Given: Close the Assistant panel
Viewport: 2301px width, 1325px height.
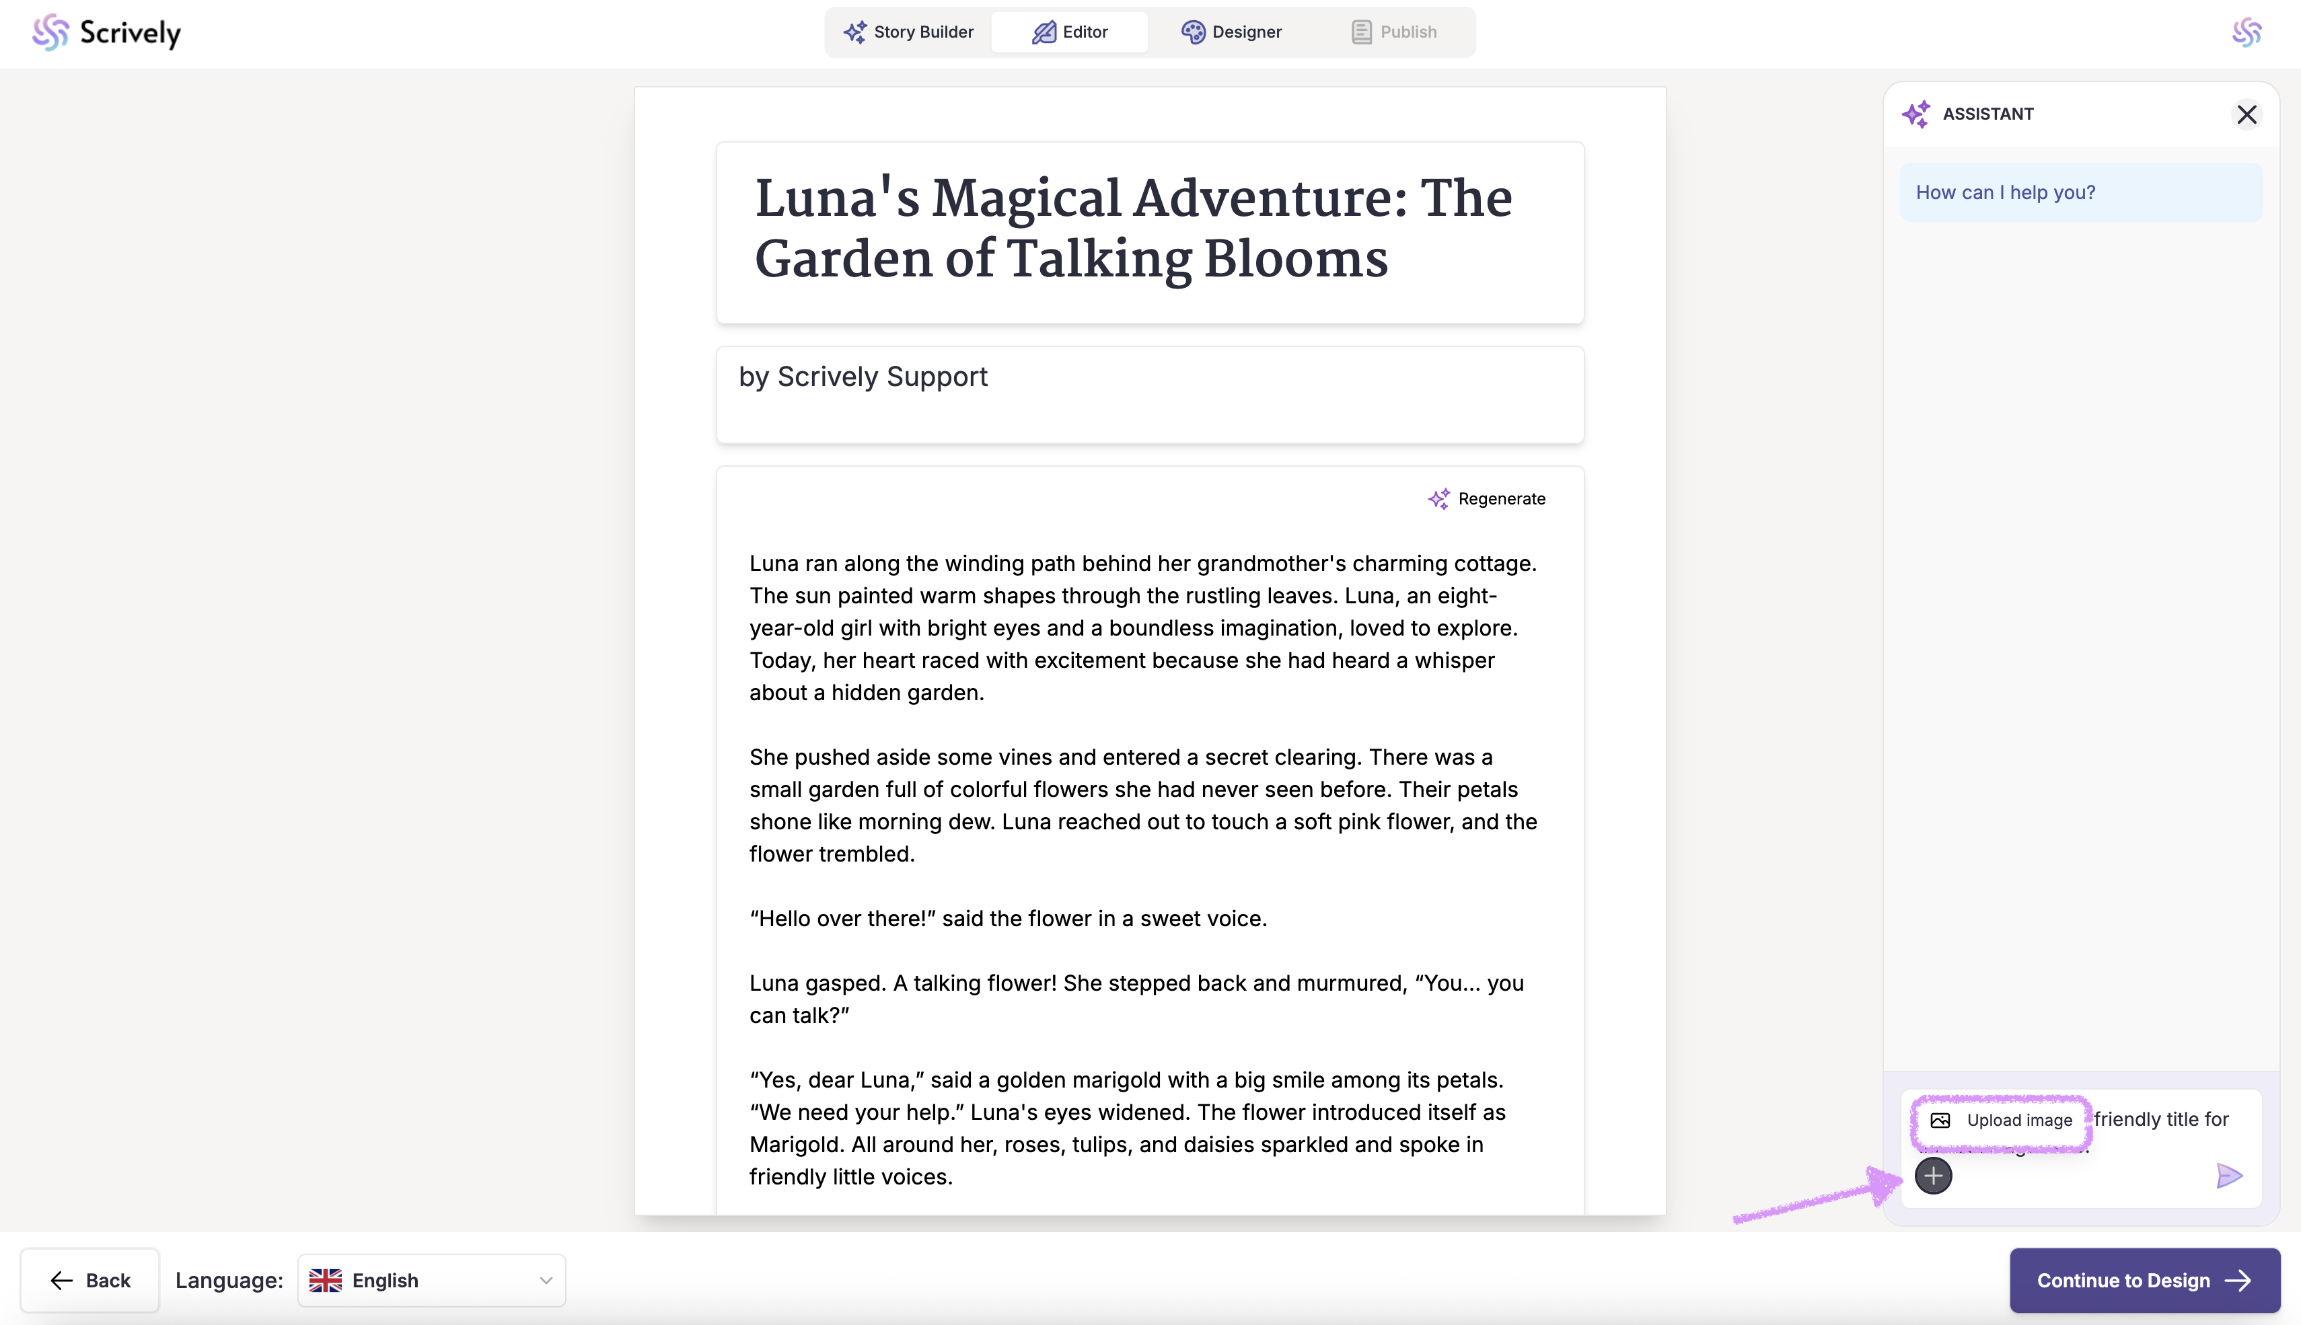Looking at the screenshot, I should 2247,114.
